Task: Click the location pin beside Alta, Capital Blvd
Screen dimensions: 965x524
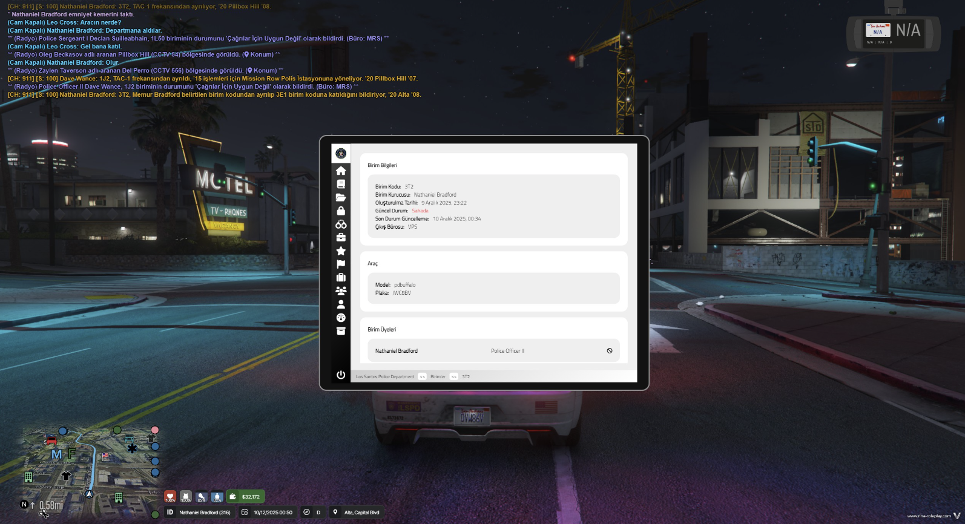Action: (335, 513)
